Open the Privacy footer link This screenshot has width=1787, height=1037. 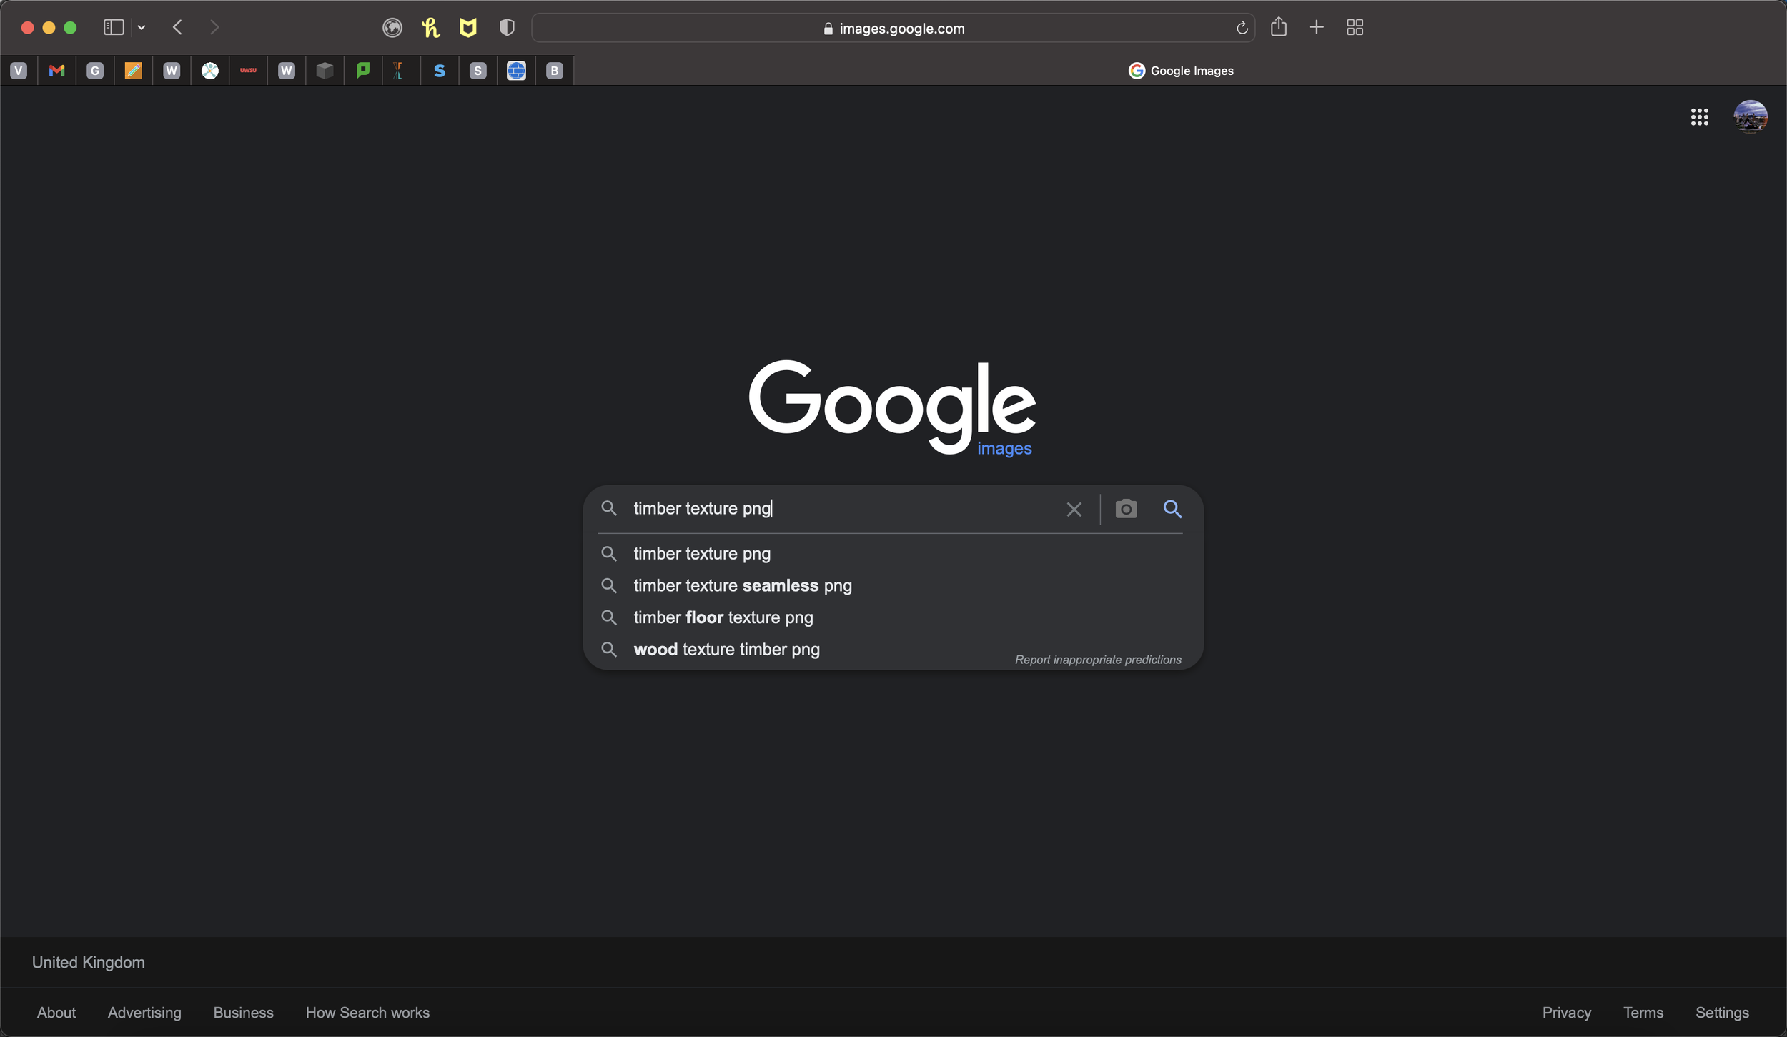1566,1012
